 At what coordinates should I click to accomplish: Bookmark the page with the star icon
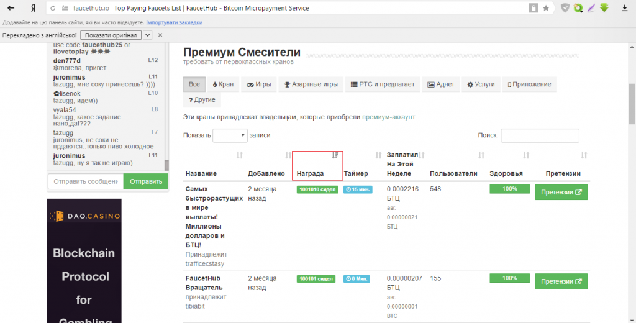[546, 8]
